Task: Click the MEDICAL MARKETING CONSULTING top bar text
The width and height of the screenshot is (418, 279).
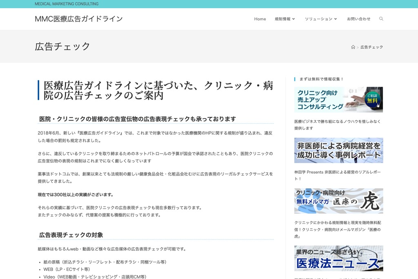Action: (67, 4)
